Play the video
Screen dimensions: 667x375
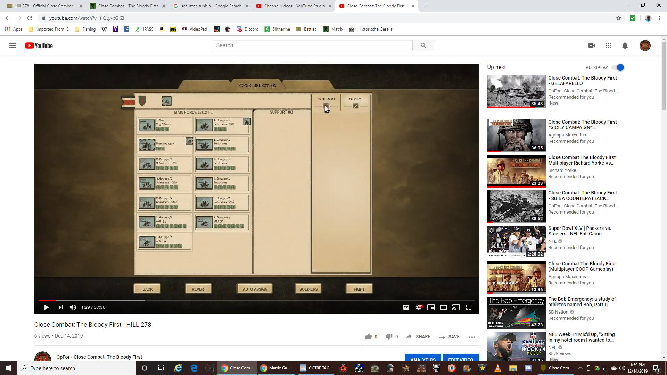pyautogui.click(x=46, y=307)
